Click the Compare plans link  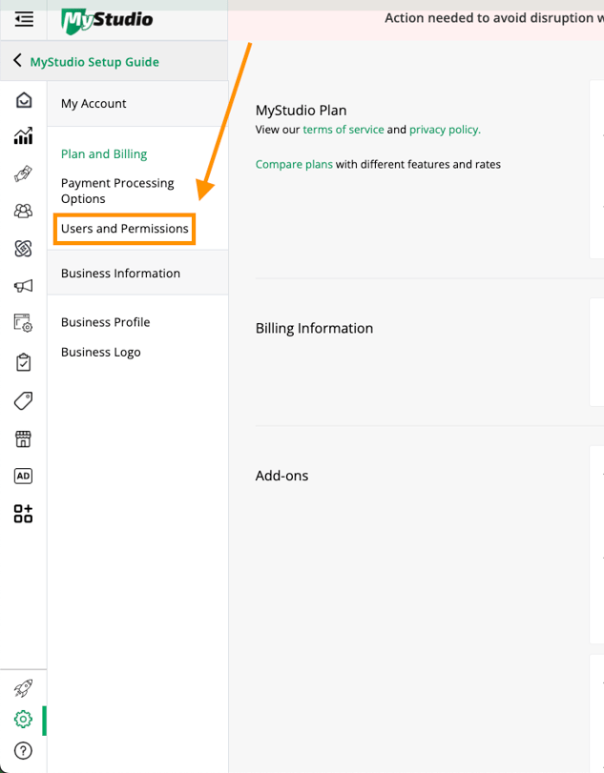pyautogui.click(x=294, y=164)
